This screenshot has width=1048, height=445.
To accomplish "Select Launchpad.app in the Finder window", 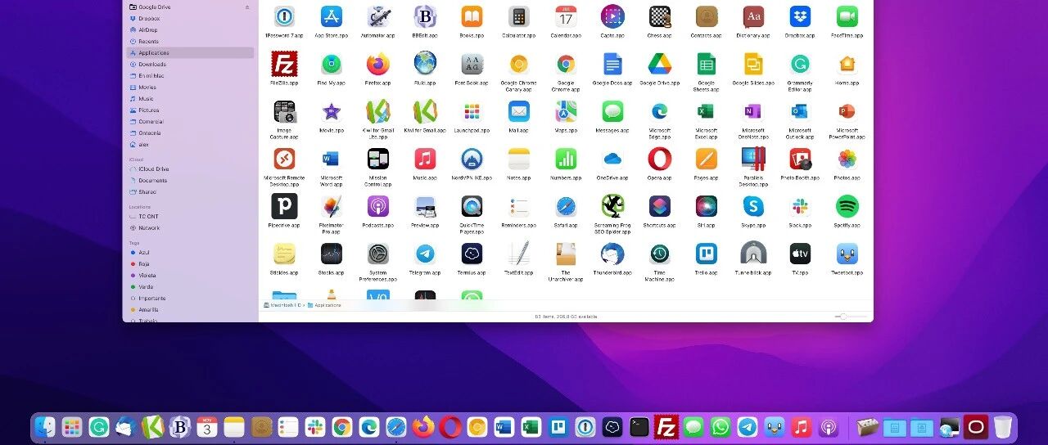I will [472, 111].
